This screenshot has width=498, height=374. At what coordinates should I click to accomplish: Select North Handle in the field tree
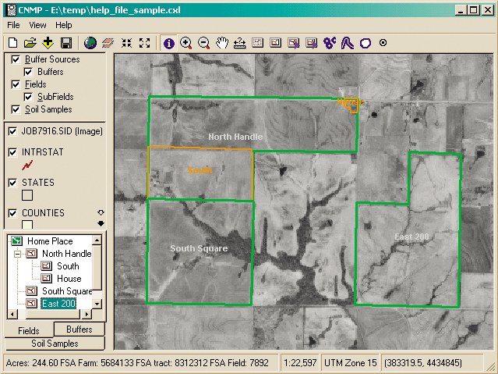coord(67,254)
